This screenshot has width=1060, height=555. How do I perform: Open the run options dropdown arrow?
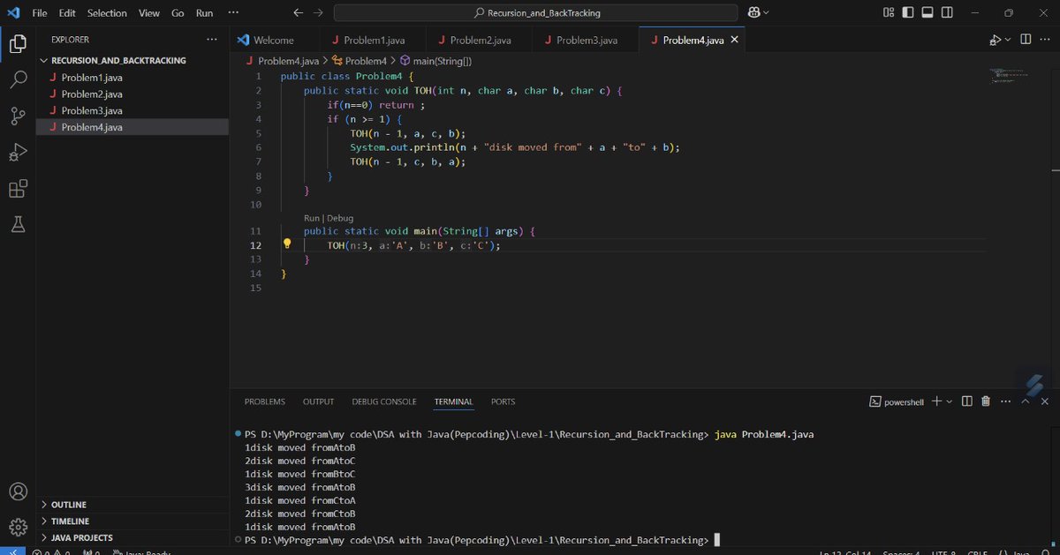coord(1009,40)
